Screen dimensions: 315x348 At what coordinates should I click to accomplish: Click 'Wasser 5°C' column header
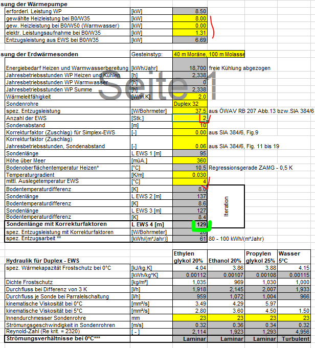pos(294,257)
